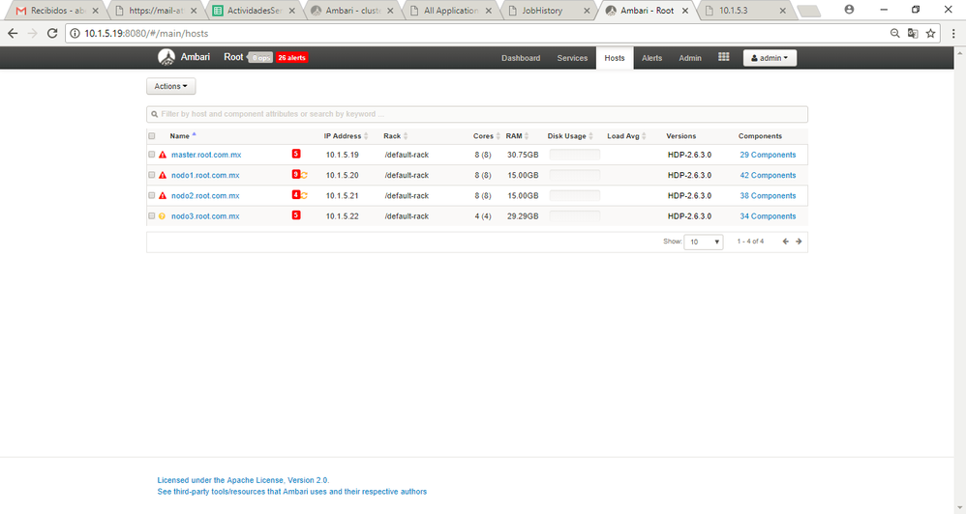Click the 26 alerts red badge
The width and height of the screenshot is (966, 514).
(291, 58)
